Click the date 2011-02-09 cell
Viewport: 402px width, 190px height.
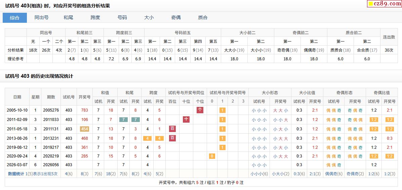[x=17, y=120]
